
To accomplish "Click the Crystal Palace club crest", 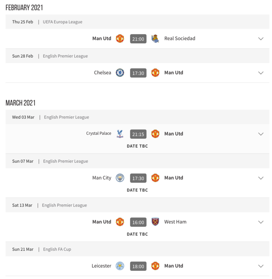I will 120,134.
